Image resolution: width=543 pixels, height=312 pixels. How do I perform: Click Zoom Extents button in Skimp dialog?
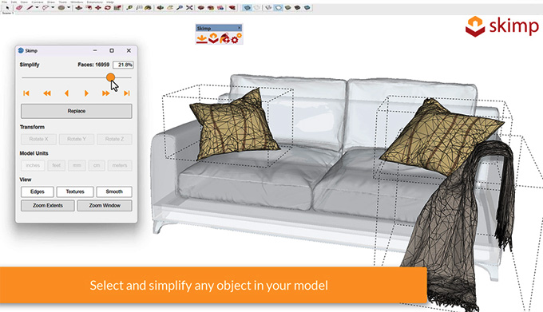point(47,205)
